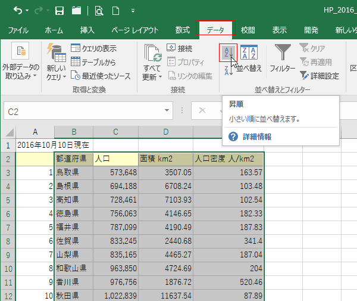Click the save icon in quick access toolbar
This screenshot has height=301, width=357.
click(x=59, y=10)
